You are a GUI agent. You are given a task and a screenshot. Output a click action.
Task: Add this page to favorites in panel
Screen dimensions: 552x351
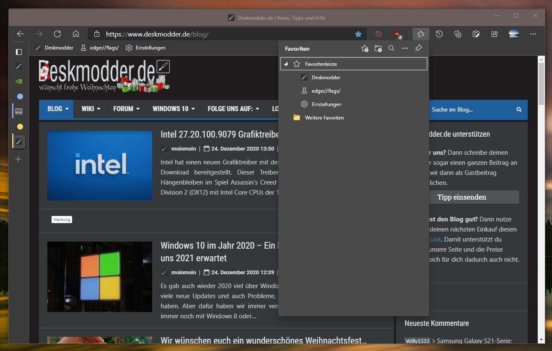click(x=365, y=49)
